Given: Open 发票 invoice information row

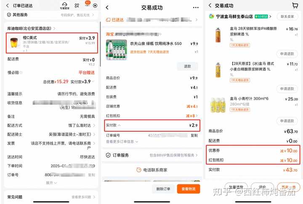Looking at the screenshot, I should click(51, 145).
